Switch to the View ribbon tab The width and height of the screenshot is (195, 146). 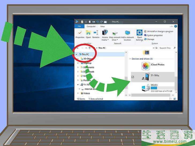102,26
